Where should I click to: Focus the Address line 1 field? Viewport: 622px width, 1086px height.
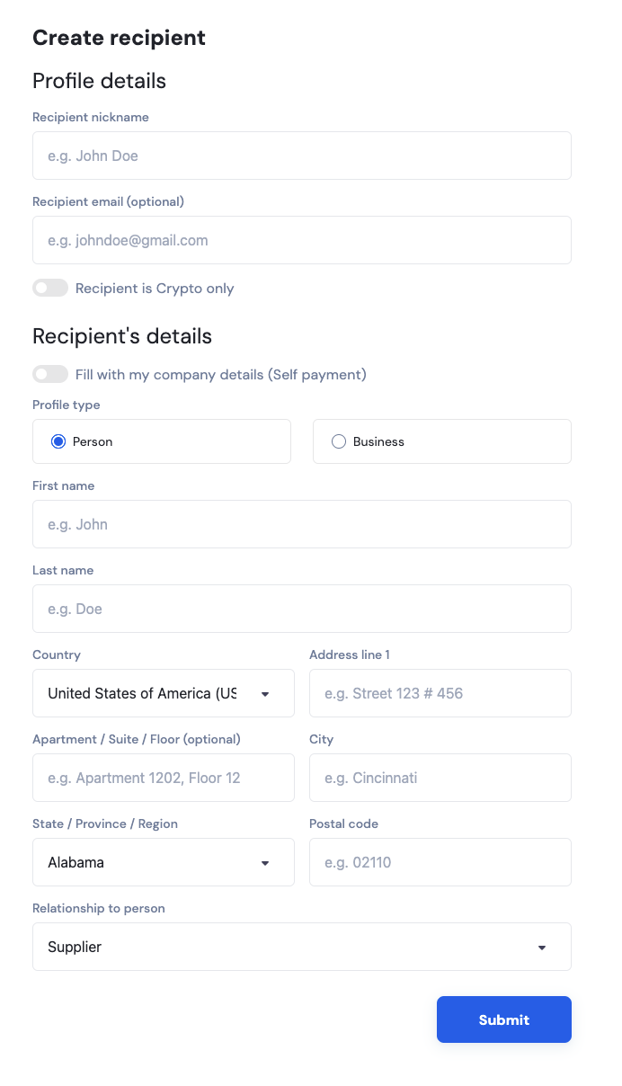440,693
